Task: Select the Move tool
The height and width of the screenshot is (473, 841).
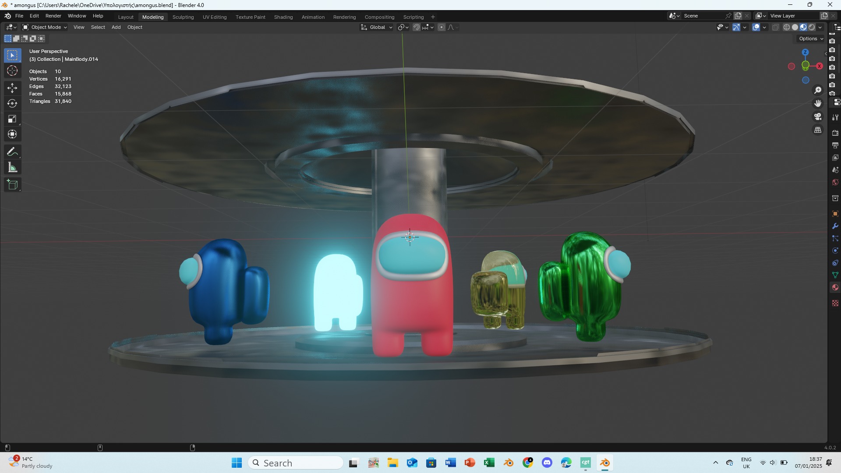Action: 12,88
